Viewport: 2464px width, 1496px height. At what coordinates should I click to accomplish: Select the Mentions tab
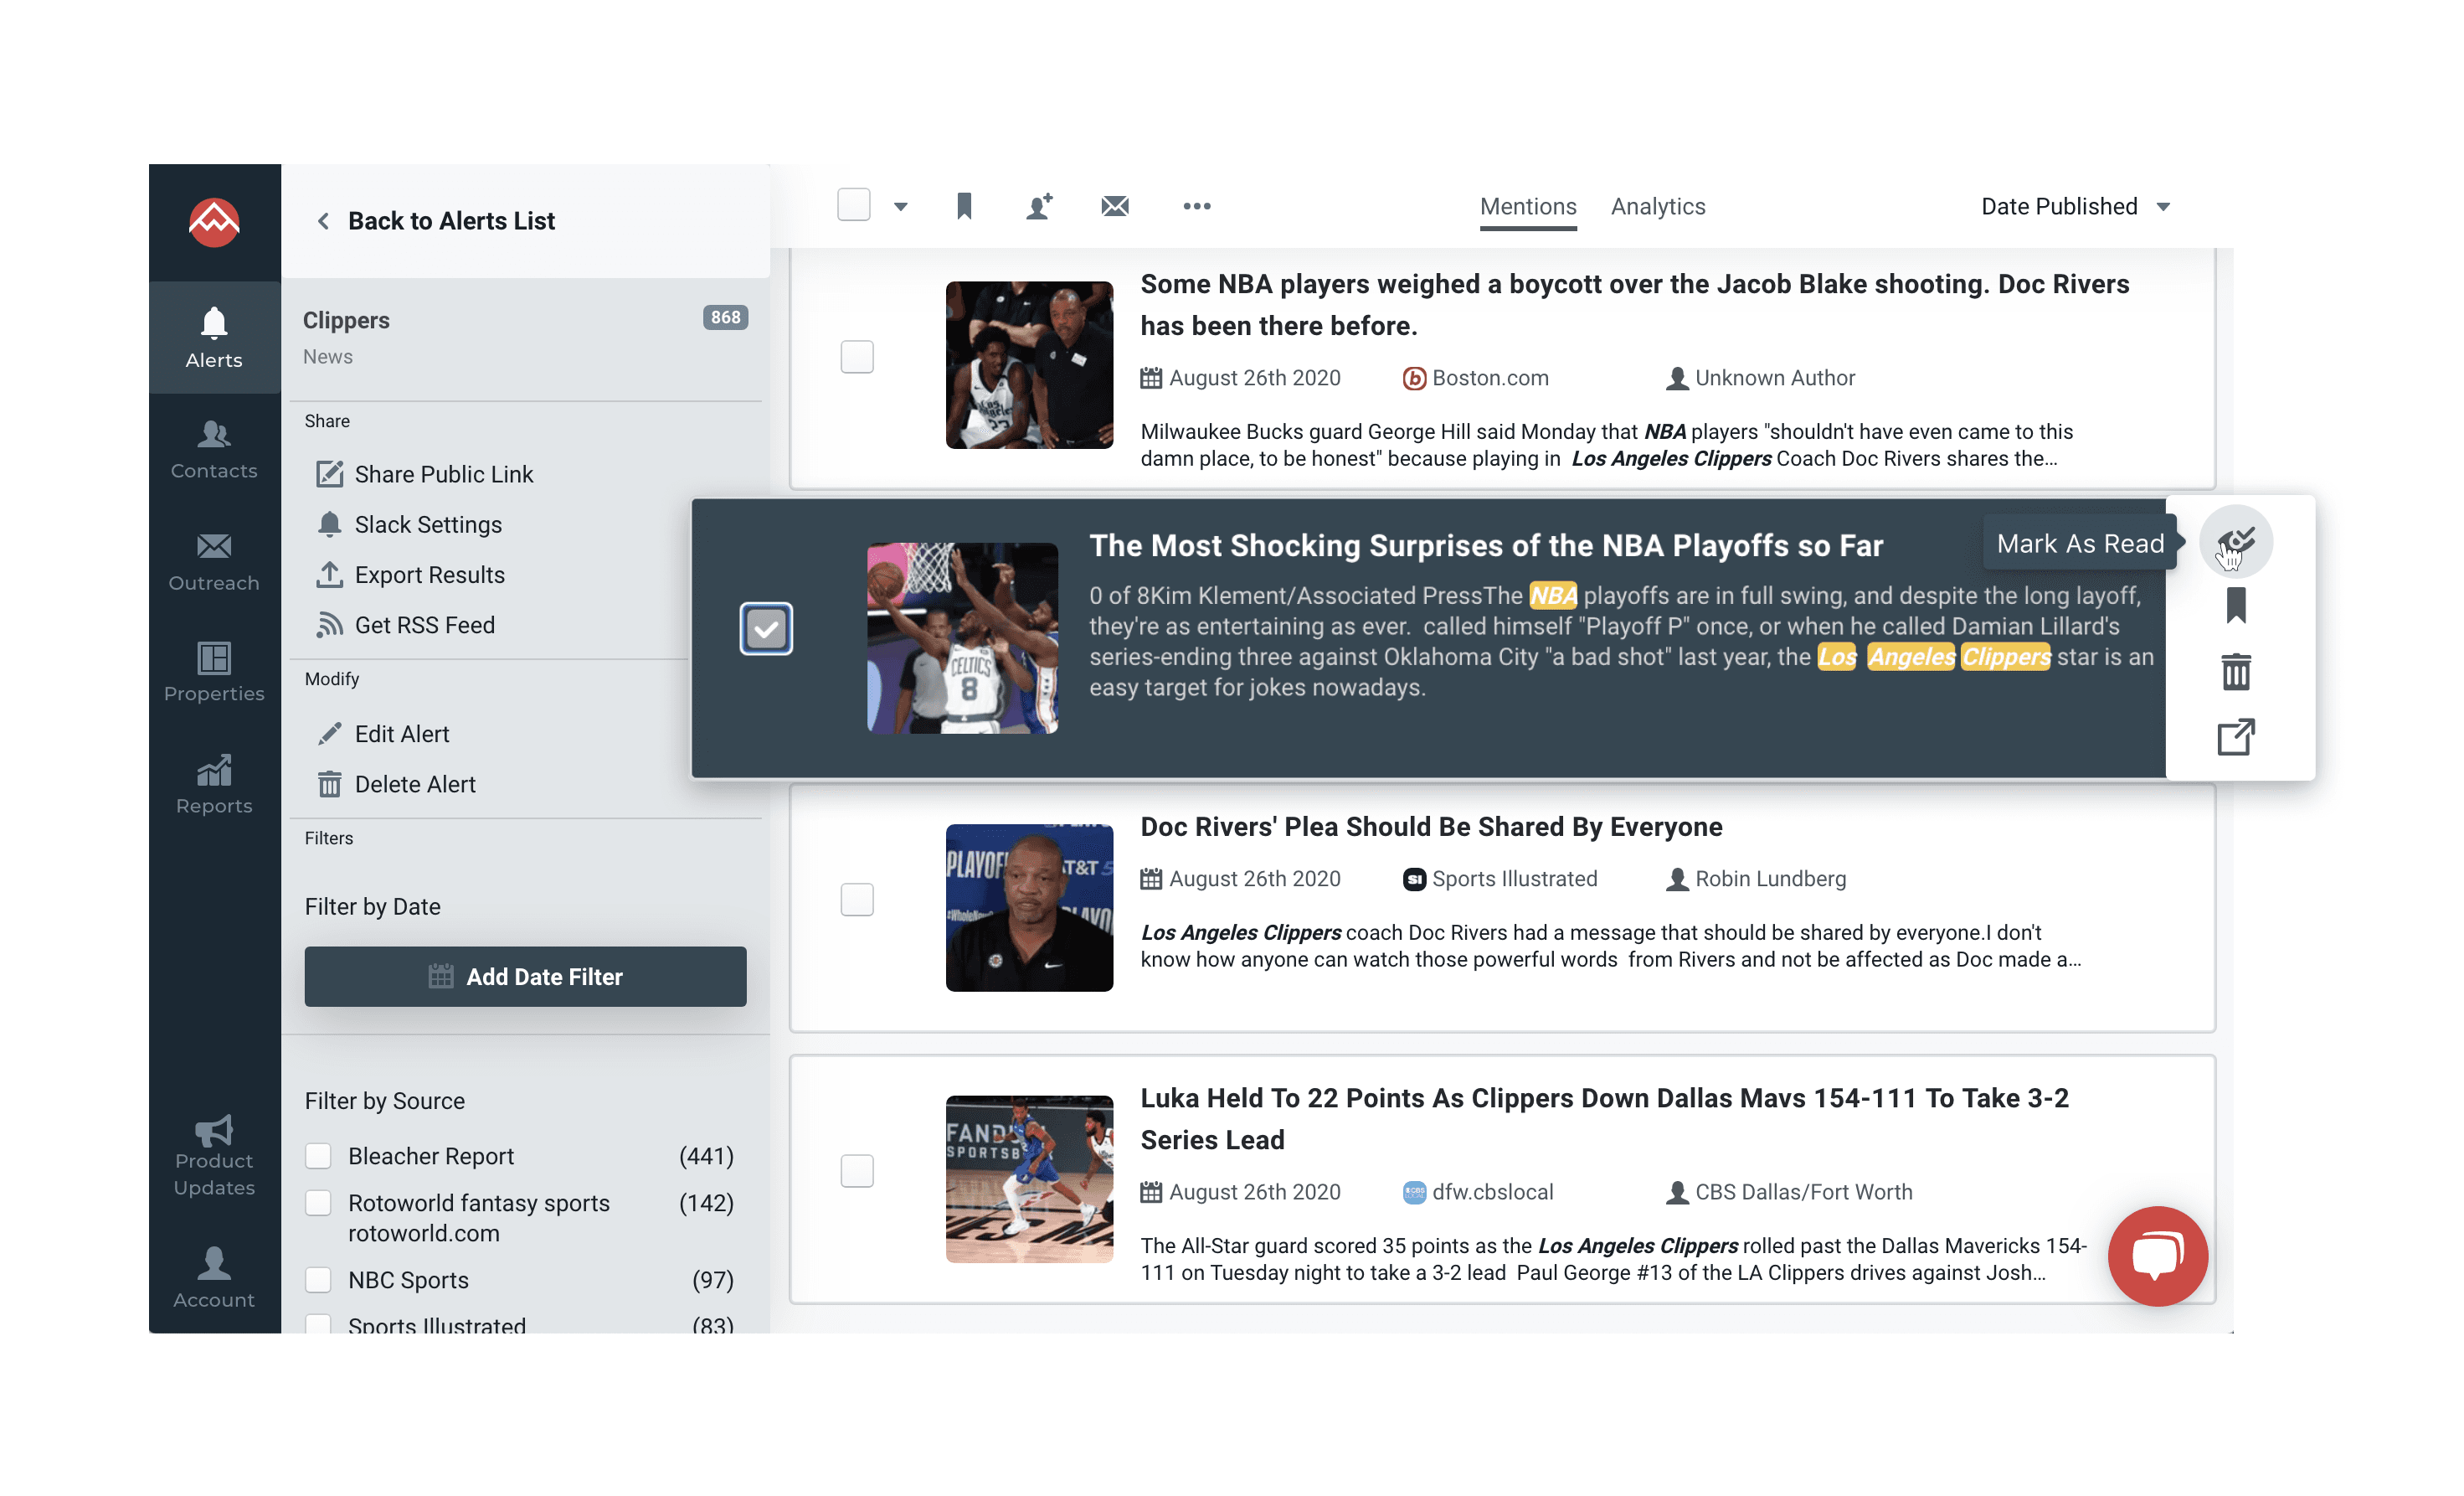[1527, 206]
